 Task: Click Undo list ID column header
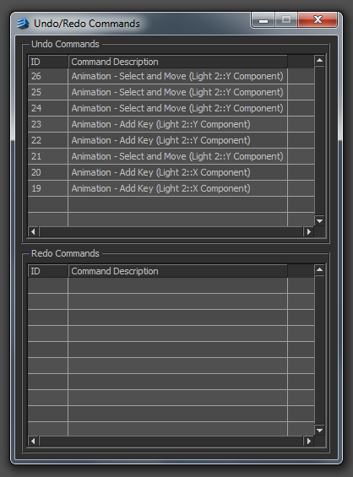48,62
